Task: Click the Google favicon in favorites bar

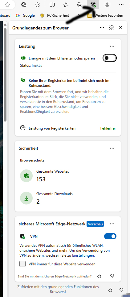Action: click(x=18, y=16)
